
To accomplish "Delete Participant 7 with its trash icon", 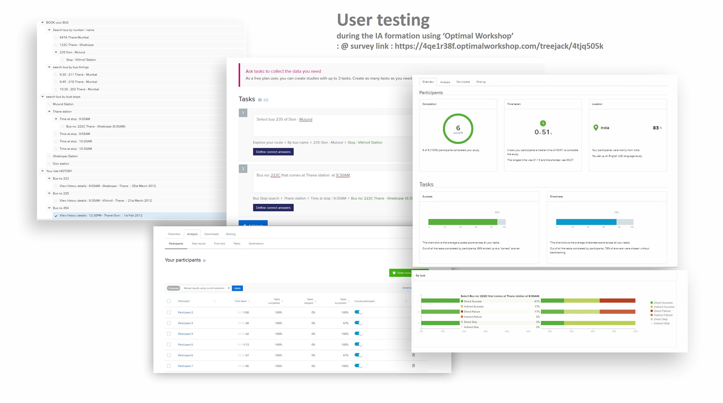I will pos(413,365).
